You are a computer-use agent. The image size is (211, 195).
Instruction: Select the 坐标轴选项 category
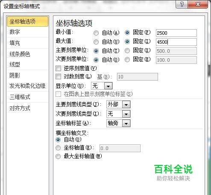tap(28, 21)
